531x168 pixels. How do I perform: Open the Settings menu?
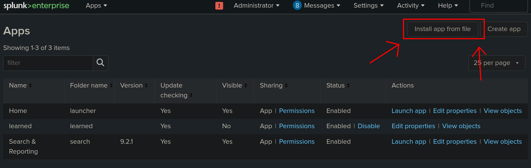pos(368,6)
